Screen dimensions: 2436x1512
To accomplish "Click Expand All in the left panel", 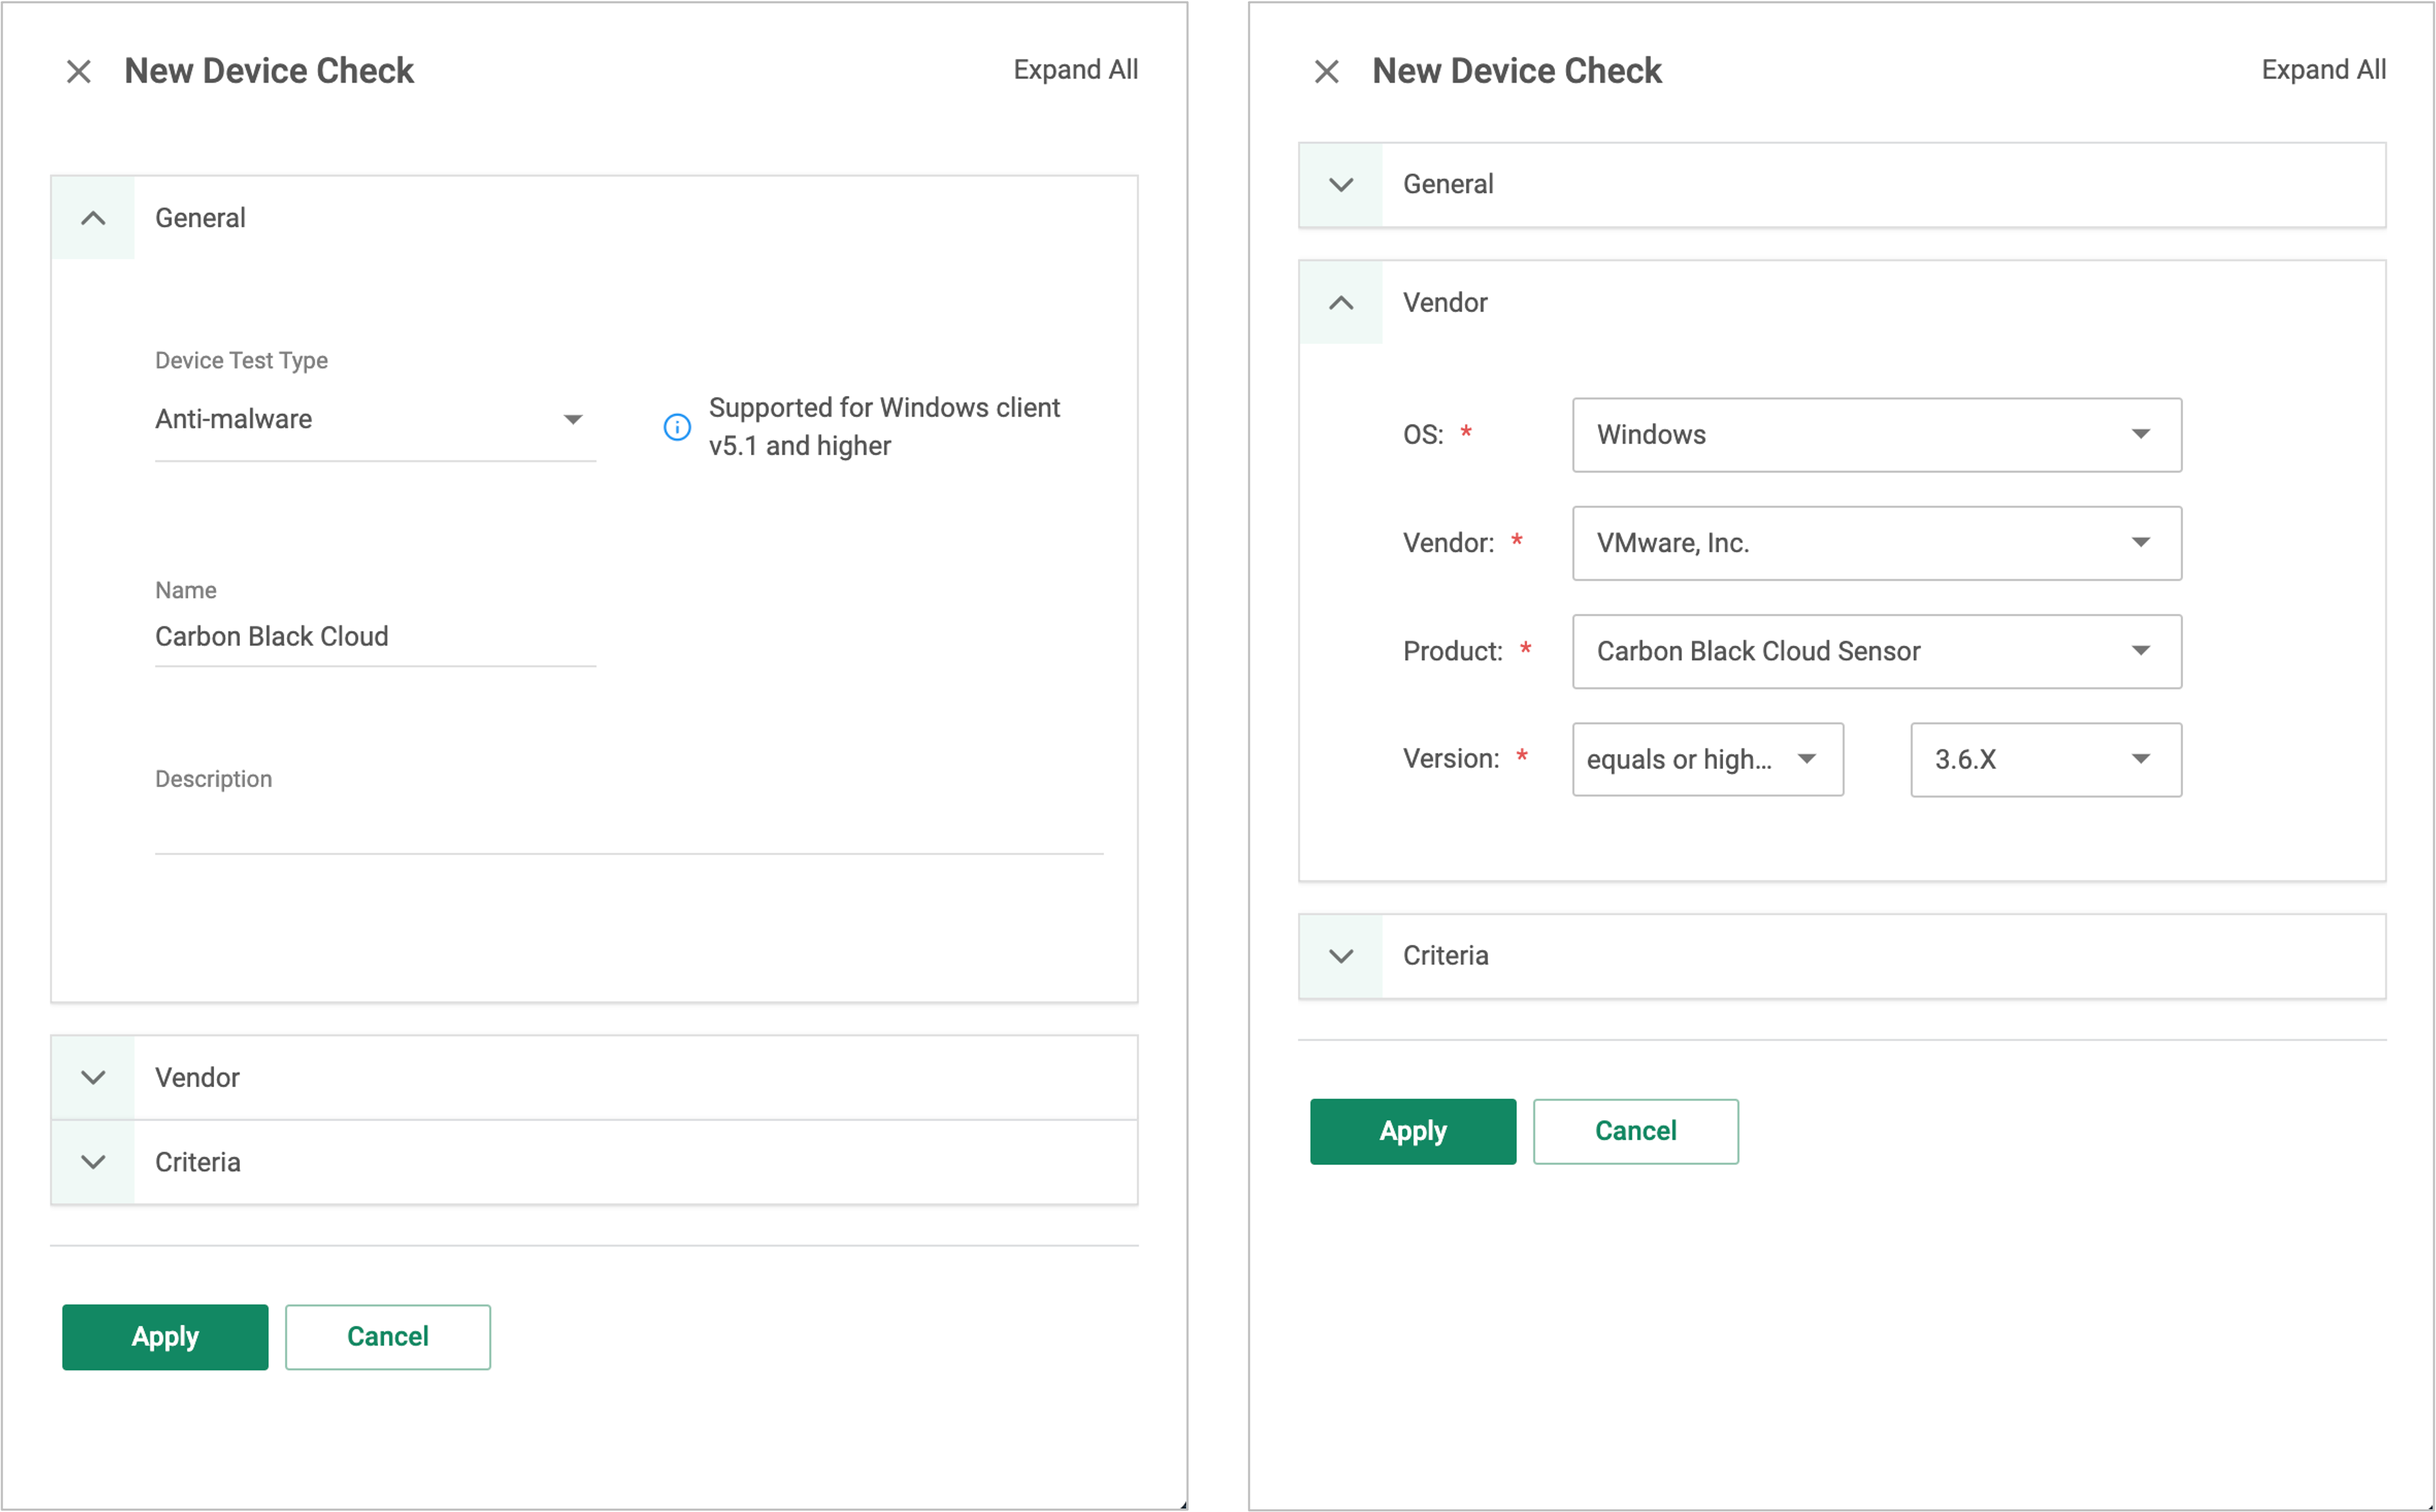I will click(x=1076, y=70).
